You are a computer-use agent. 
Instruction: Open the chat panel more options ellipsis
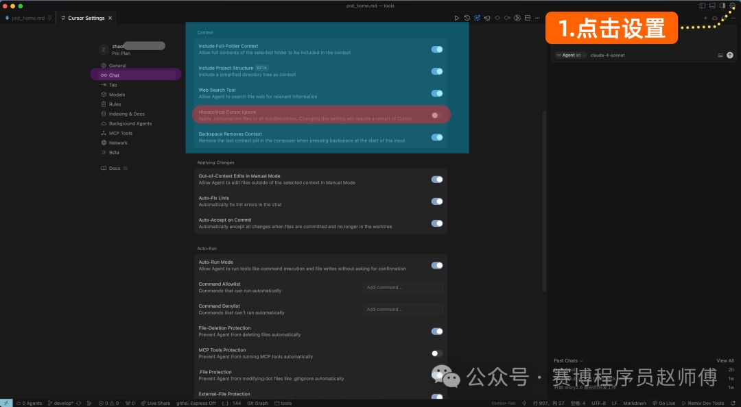point(733,18)
